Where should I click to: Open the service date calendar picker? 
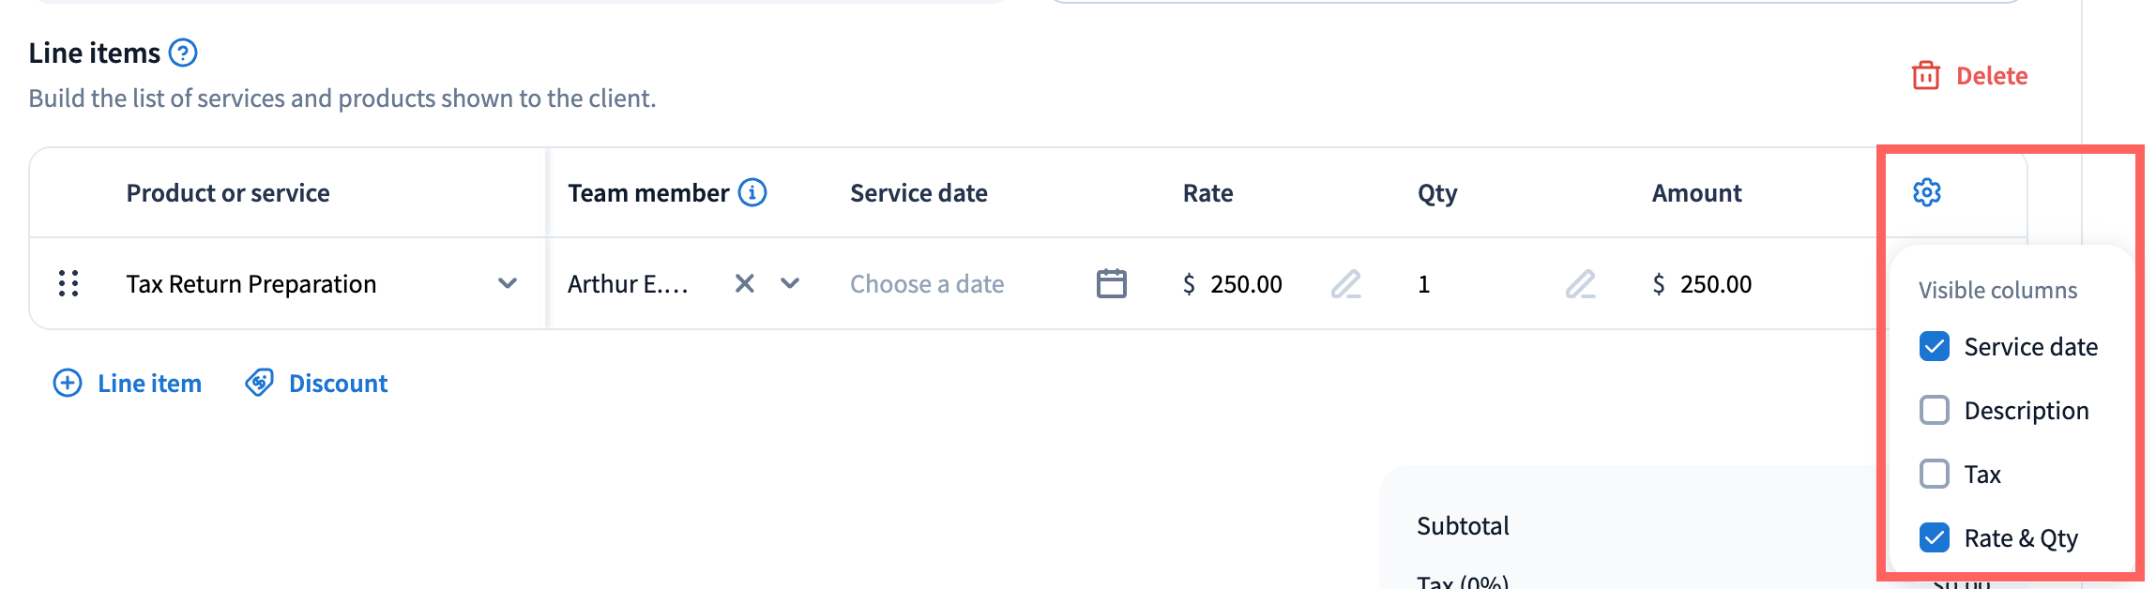pos(1111,283)
